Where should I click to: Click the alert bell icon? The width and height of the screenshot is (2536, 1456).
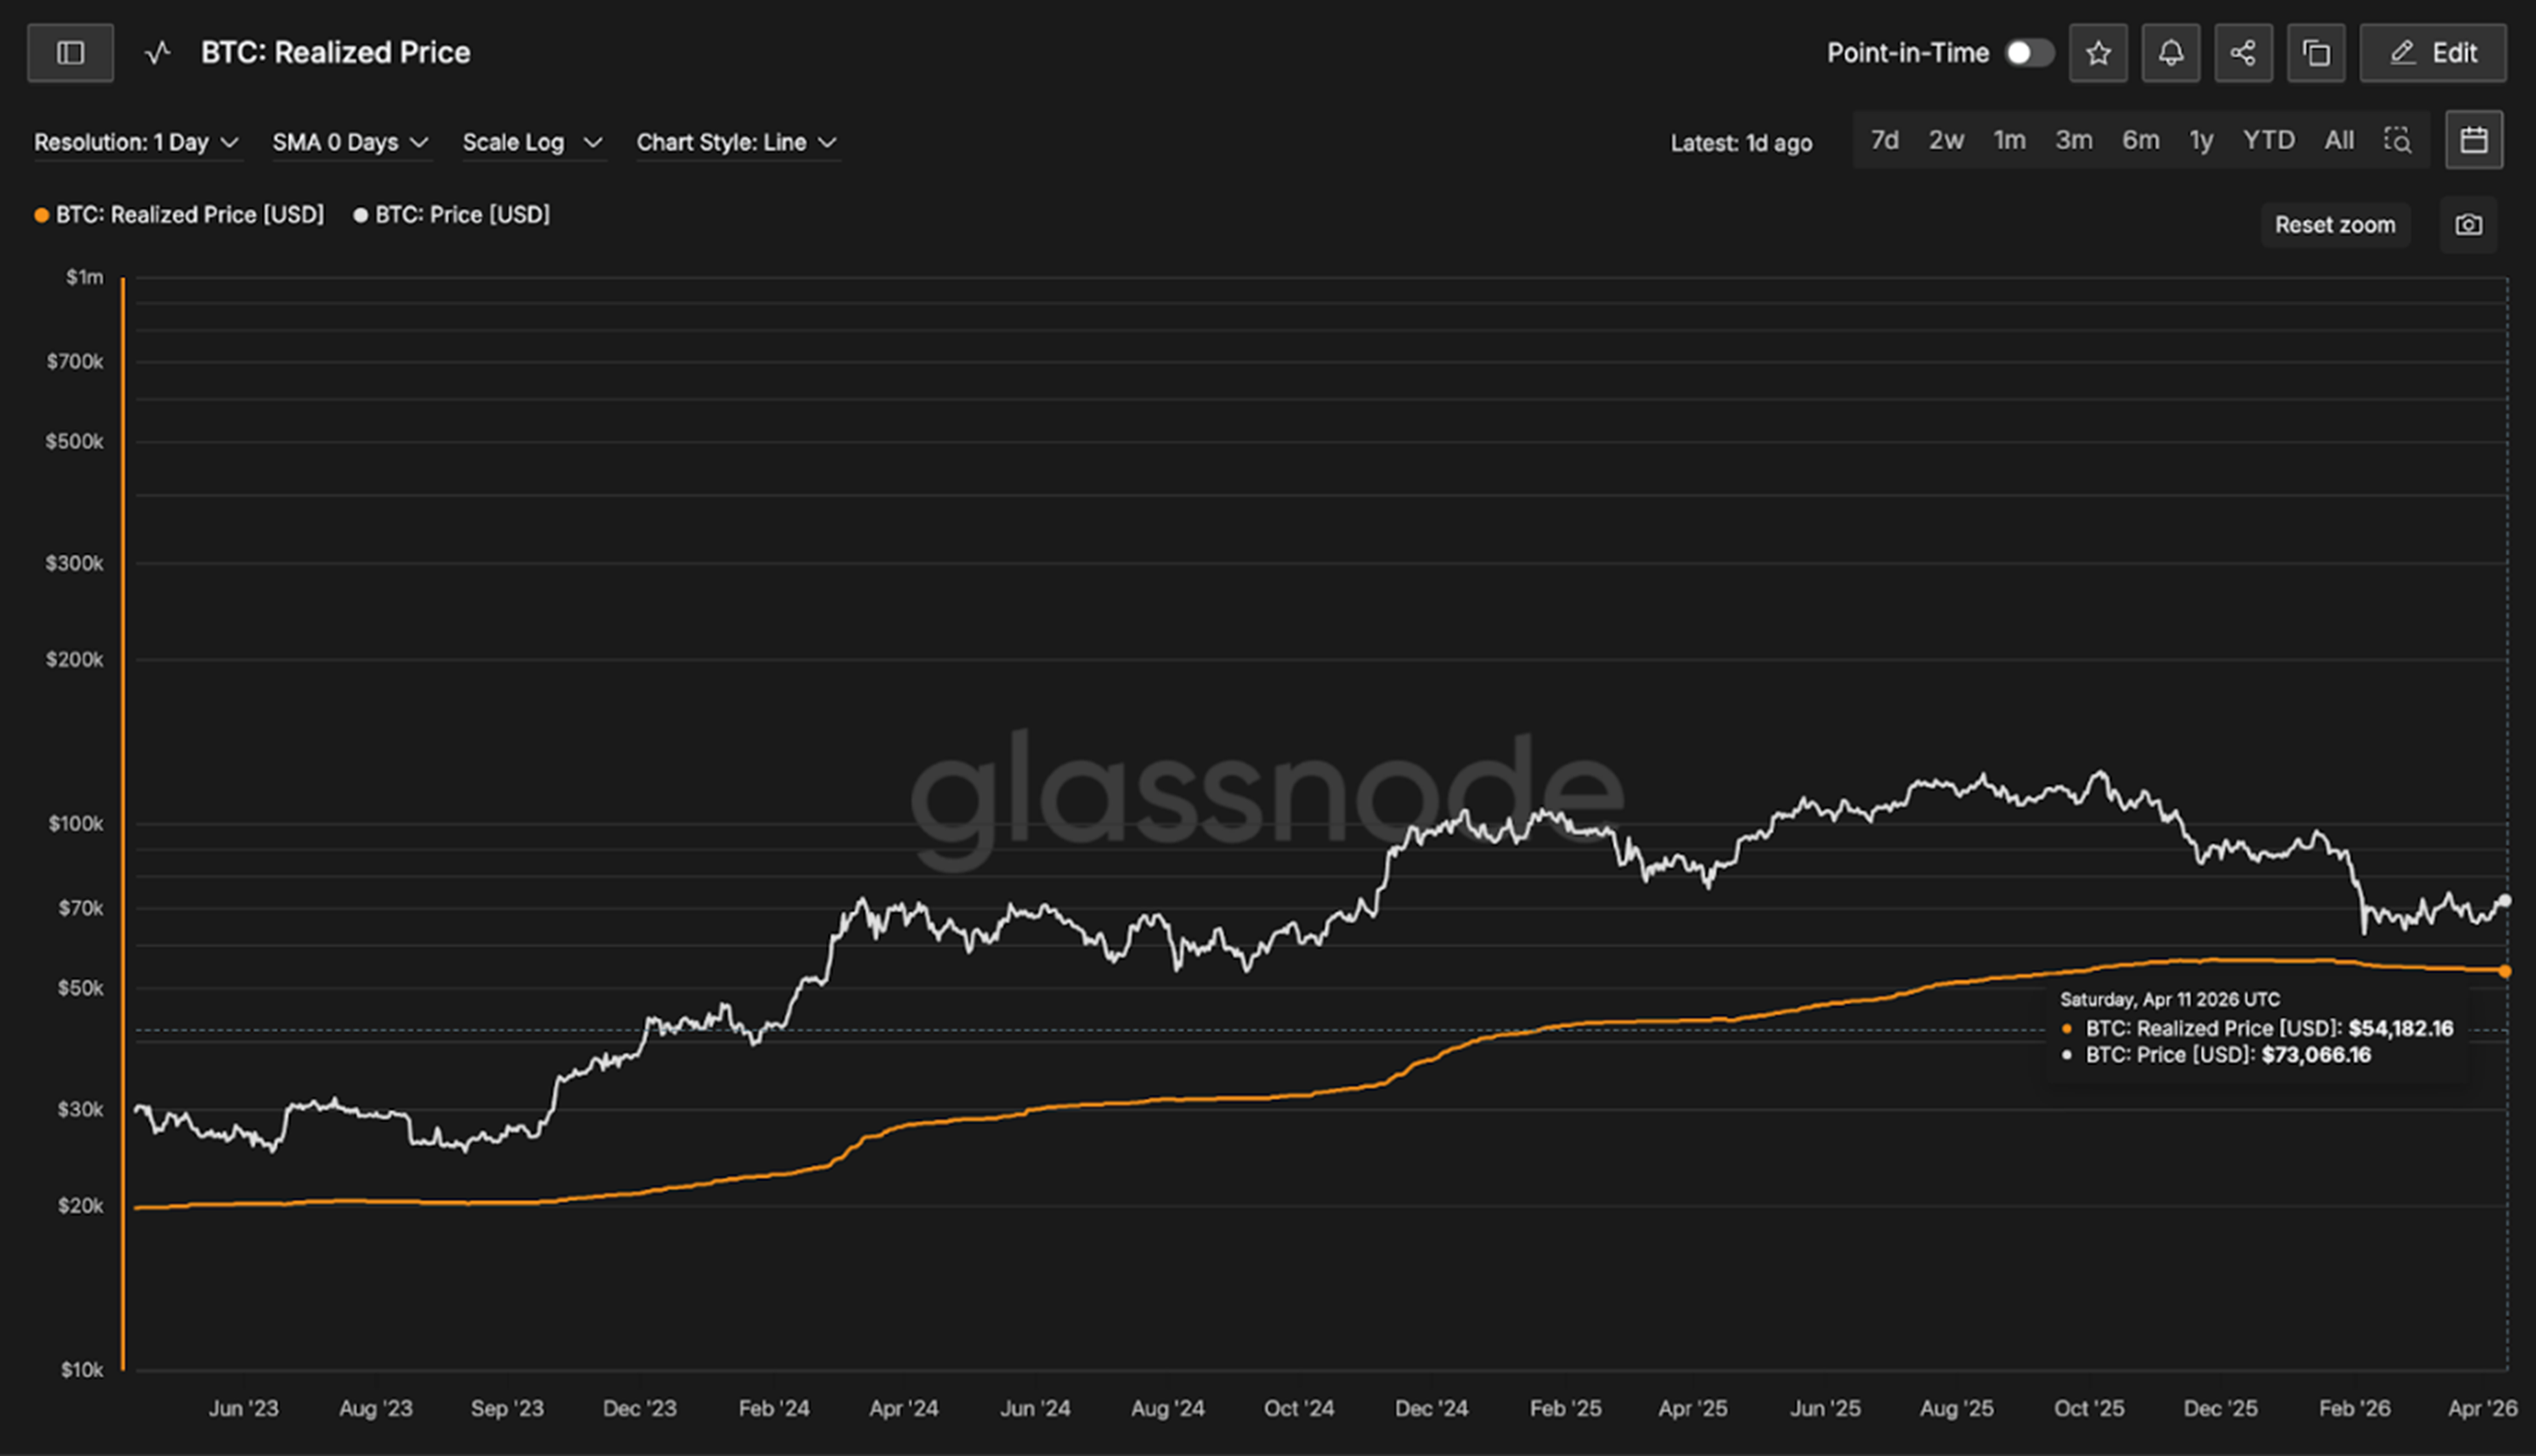click(2170, 53)
